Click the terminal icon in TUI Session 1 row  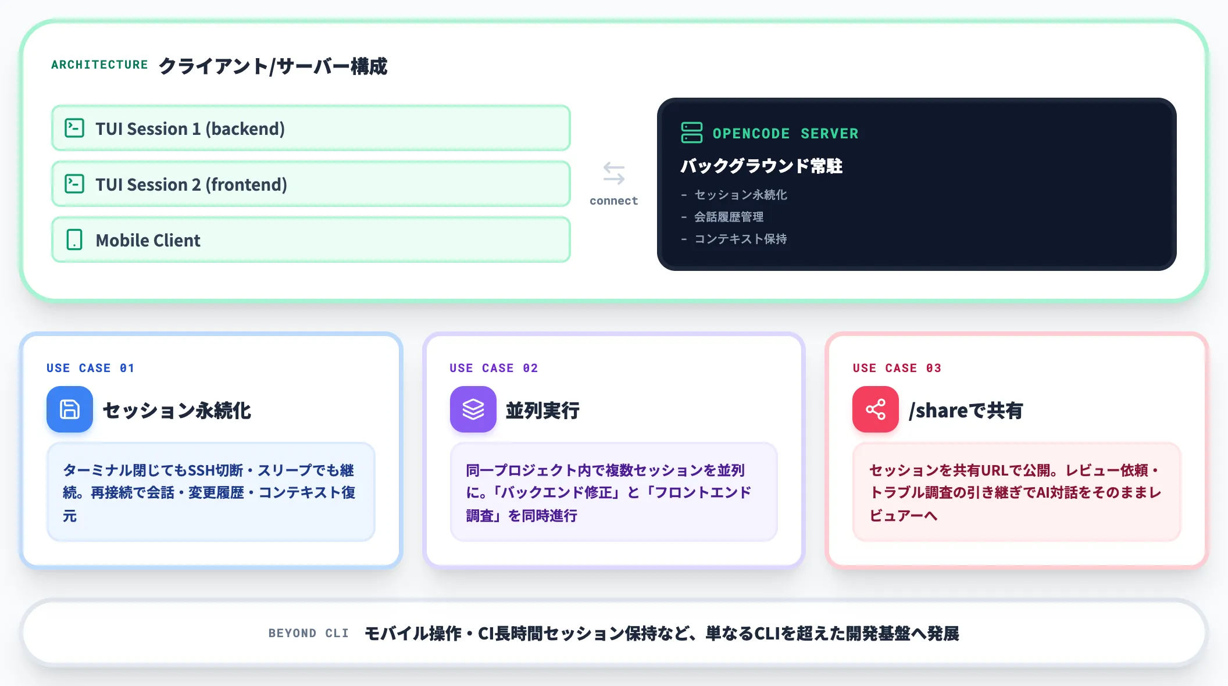[74, 128]
